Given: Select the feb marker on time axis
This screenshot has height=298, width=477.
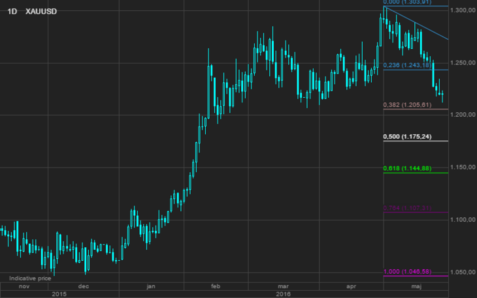Looking at the screenshot, I should tap(218, 286).
